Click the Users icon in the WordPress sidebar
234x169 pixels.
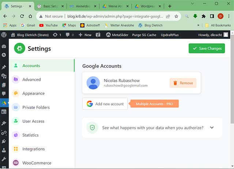[x=4, y=150]
